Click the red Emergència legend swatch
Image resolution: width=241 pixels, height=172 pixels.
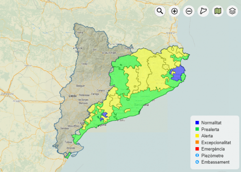coord(197,149)
